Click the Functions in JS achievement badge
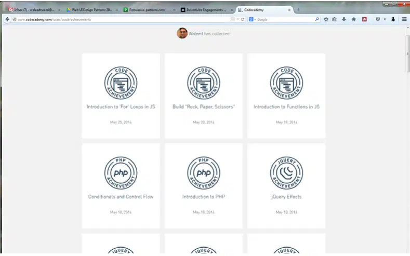Viewport: 410px width, 256px height. (286, 83)
